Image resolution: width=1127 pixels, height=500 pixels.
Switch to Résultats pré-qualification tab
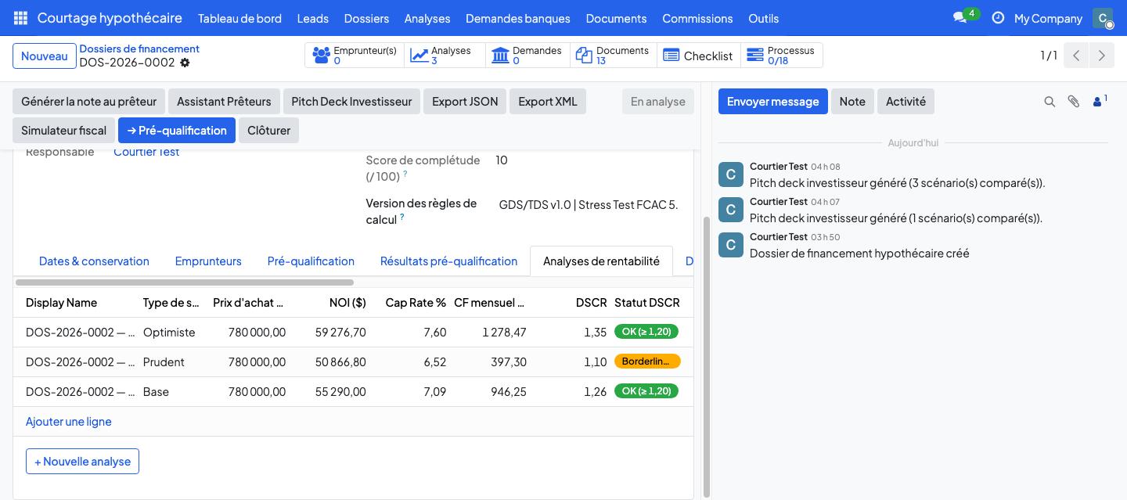pyautogui.click(x=448, y=261)
